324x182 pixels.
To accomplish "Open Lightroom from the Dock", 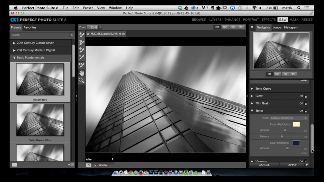I will 156,172.
